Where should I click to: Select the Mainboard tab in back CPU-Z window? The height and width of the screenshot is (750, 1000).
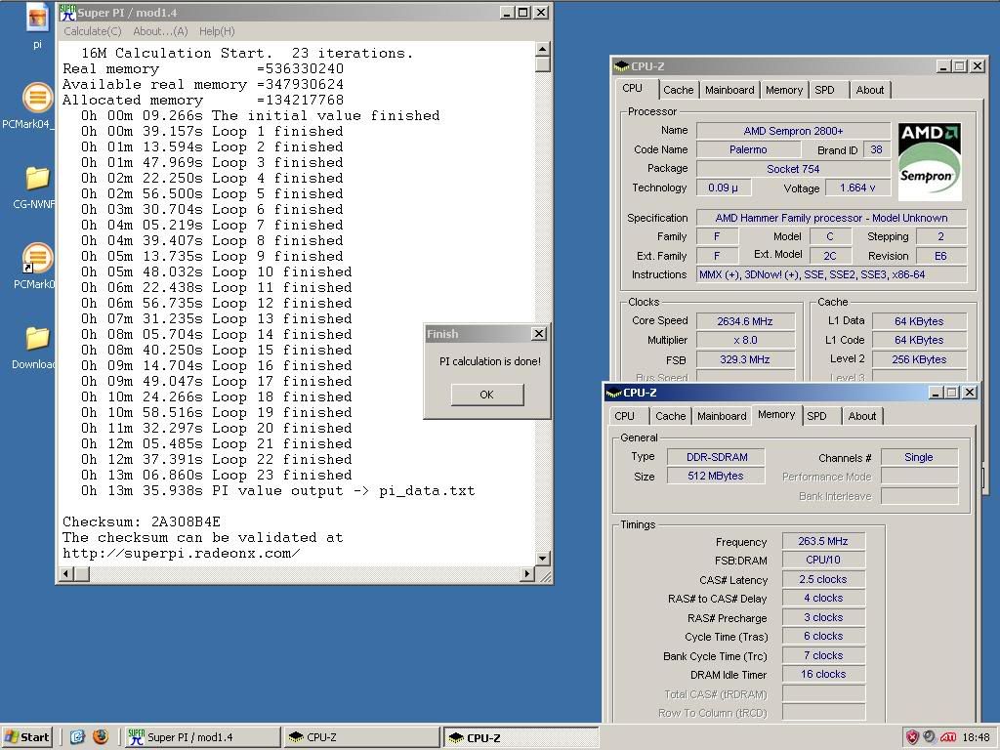(x=729, y=90)
